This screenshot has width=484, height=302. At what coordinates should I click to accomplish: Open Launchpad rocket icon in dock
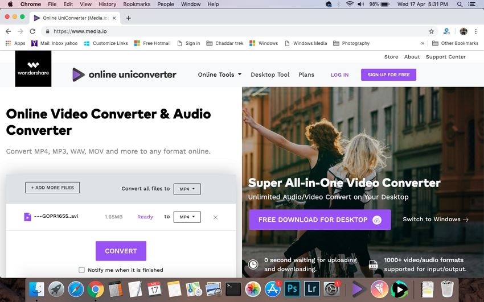56,289
